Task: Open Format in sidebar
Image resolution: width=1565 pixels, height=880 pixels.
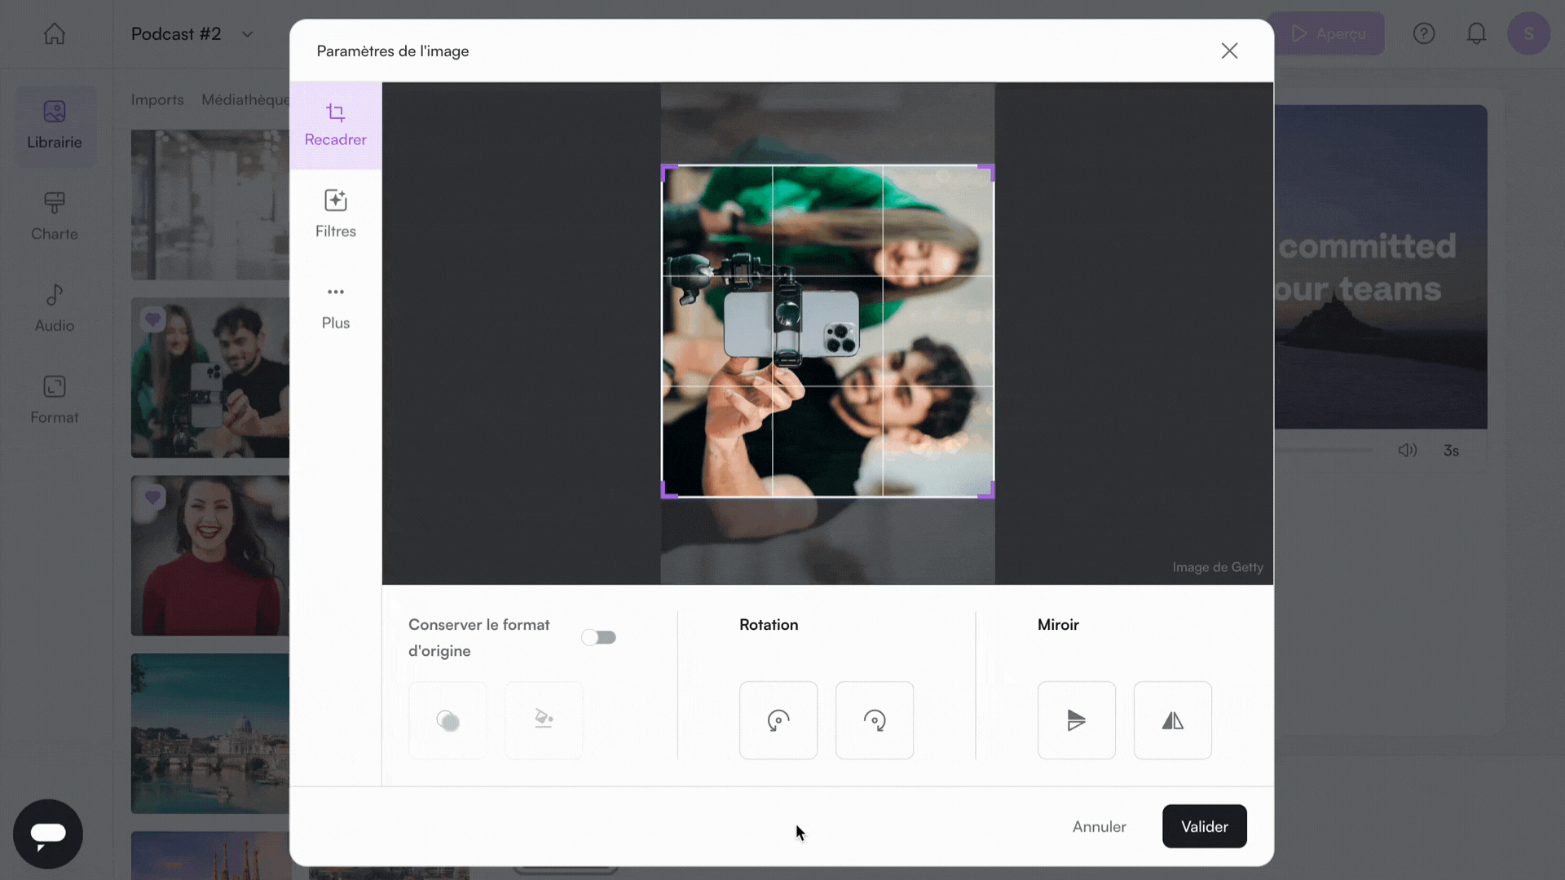Action: (x=55, y=400)
